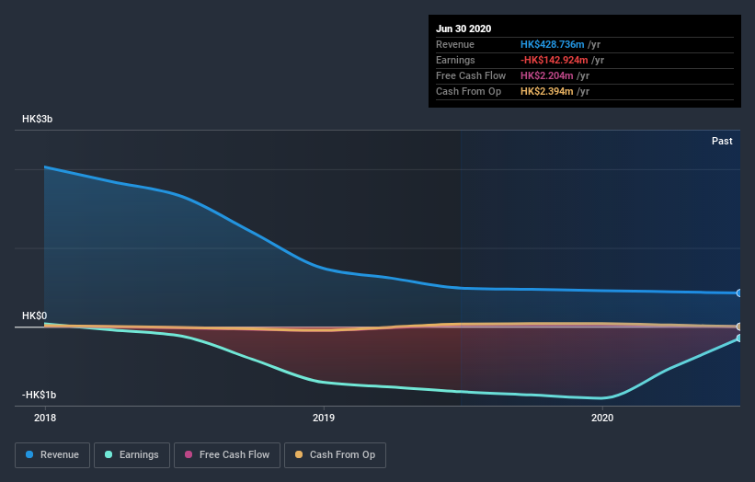The height and width of the screenshot is (482, 755).
Task: Click the Cash From Op end-point marker
Action: click(x=739, y=327)
